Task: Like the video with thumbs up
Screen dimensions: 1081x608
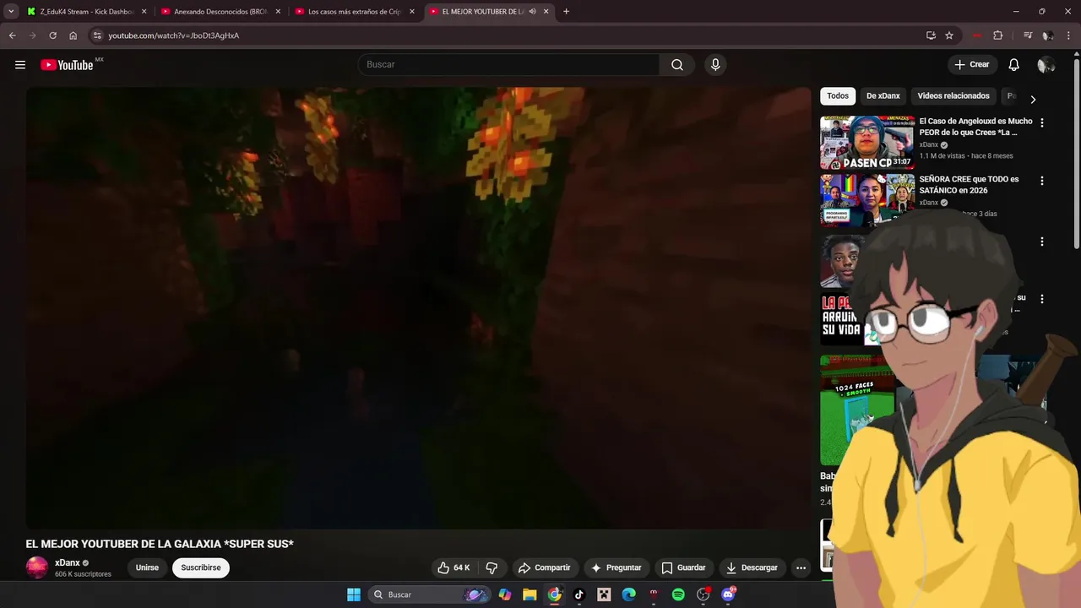Action: click(454, 567)
